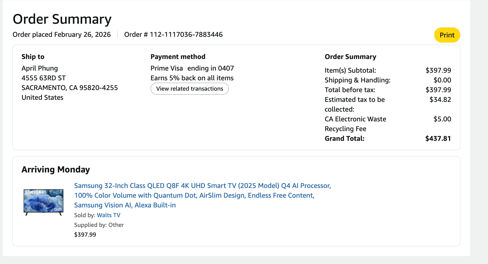Click the CA Electronic Waste Recycling Fee label
Screen dimensions: 488x264
(355, 124)
